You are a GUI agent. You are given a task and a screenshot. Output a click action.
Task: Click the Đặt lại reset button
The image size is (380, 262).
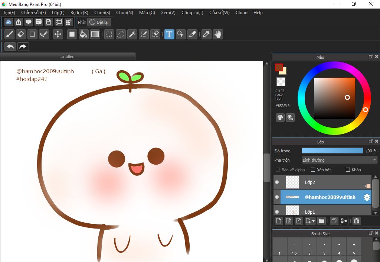[x=99, y=22]
